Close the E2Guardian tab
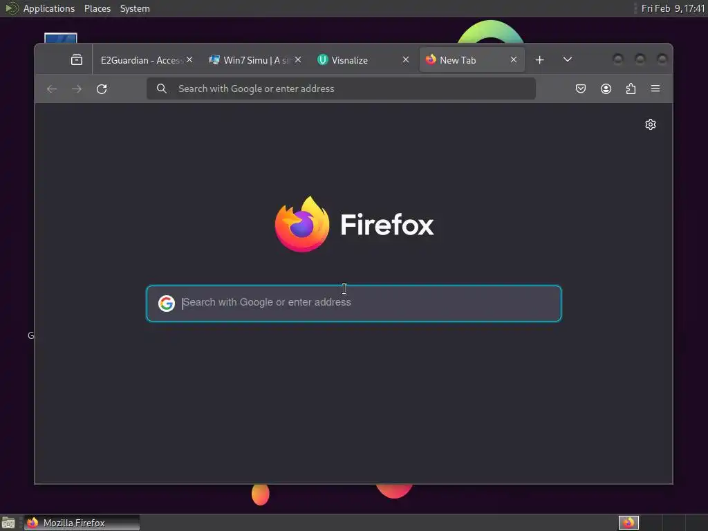Viewport: 708px width, 531px height. click(x=189, y=59)
